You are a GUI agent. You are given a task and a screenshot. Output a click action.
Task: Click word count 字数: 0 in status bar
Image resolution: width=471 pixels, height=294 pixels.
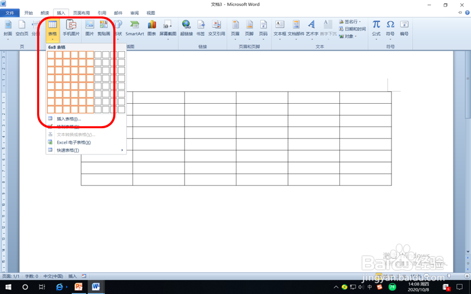click(x=31, y=276)
